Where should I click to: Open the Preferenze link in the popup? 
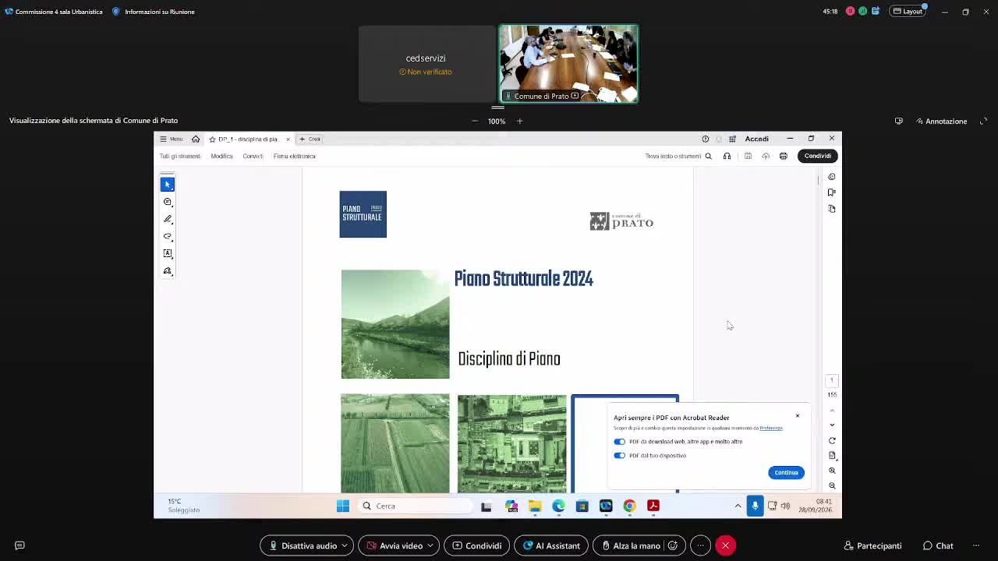[771, 428]
